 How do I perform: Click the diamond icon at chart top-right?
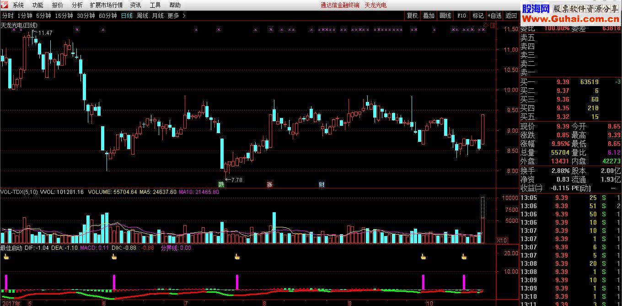pyautogui.click(x=486, y=25)
